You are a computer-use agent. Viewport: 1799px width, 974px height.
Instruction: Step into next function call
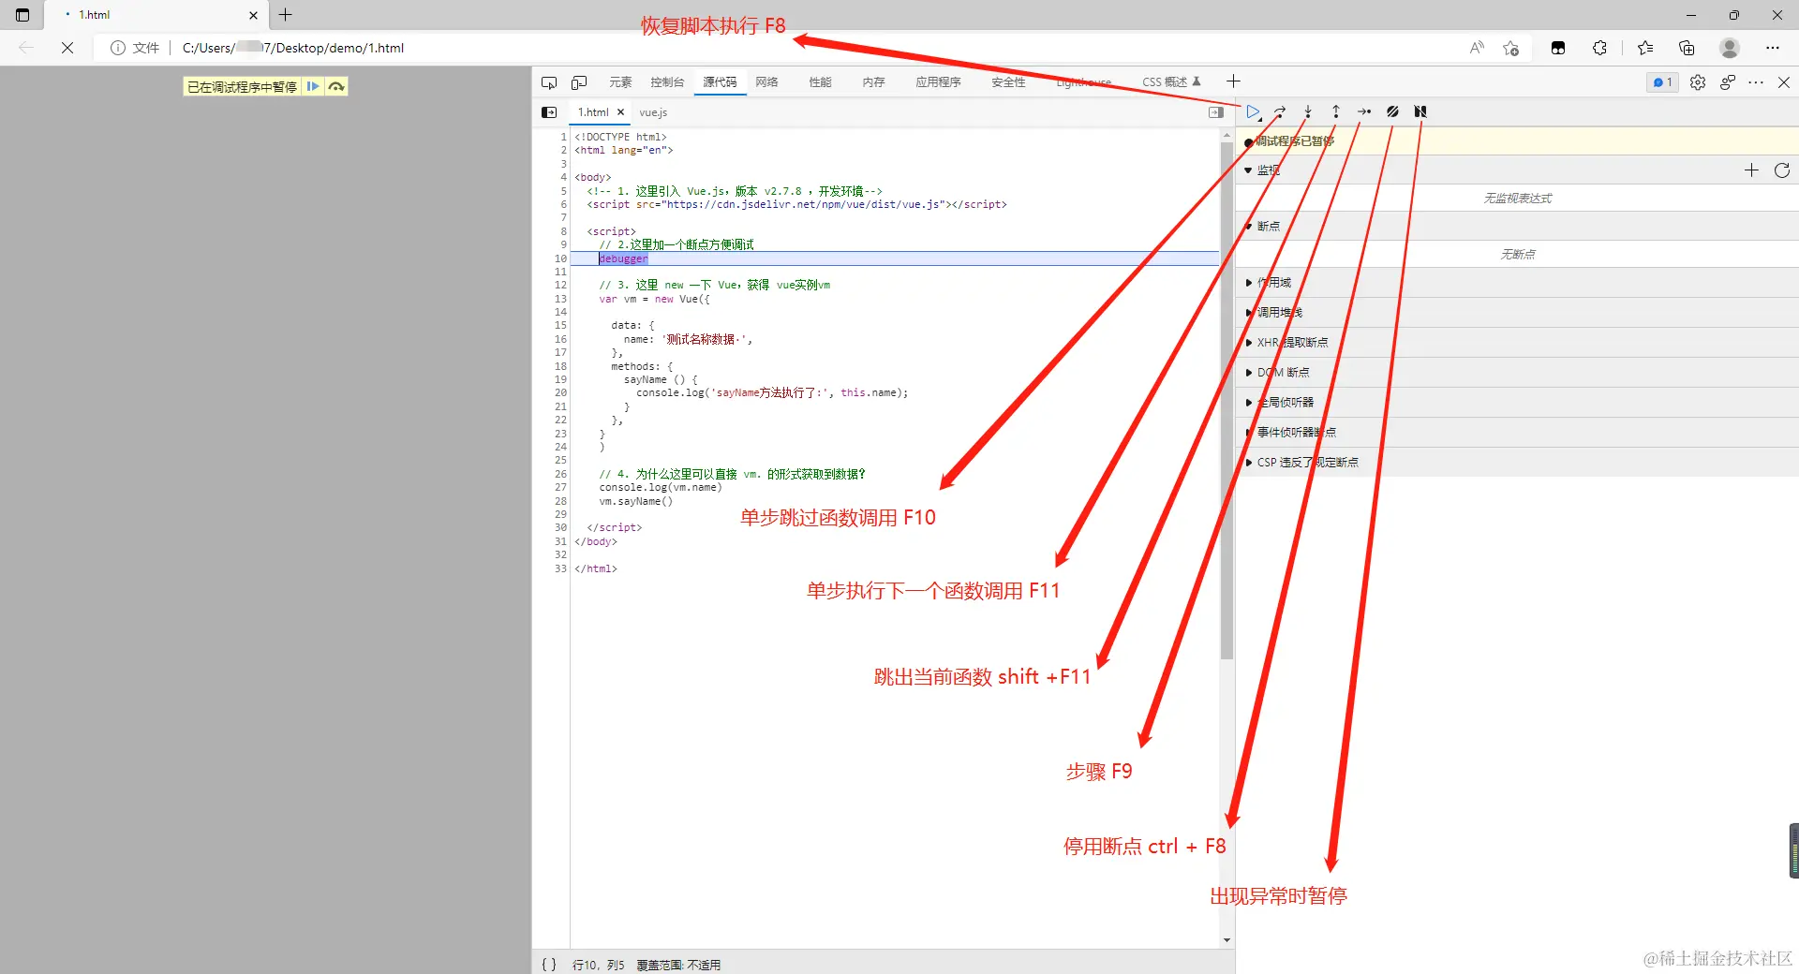click(x=1308, y=111)
